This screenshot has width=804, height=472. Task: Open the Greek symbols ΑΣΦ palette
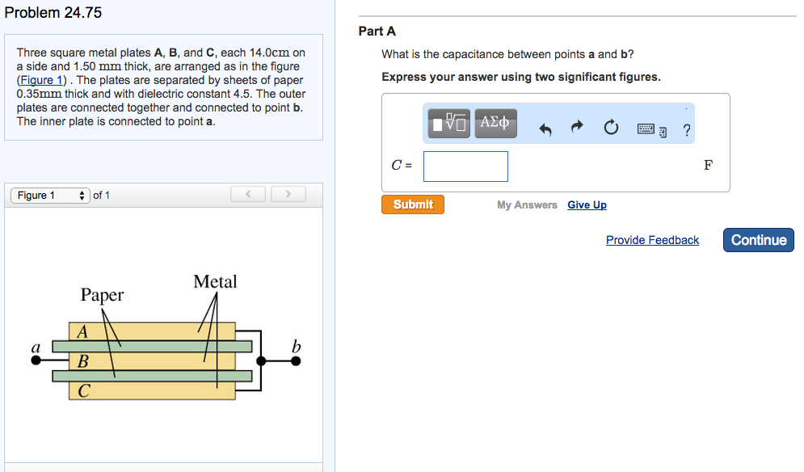(495, 124)
